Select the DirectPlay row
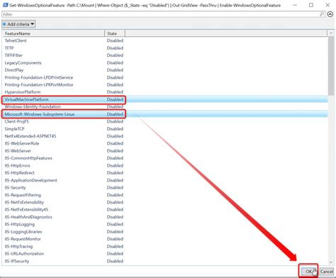This screenshot has width=336, height=278. [165, 70]
